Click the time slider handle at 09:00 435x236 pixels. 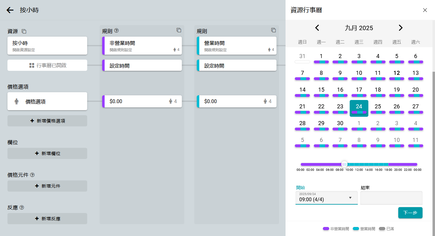coord(344,164)
